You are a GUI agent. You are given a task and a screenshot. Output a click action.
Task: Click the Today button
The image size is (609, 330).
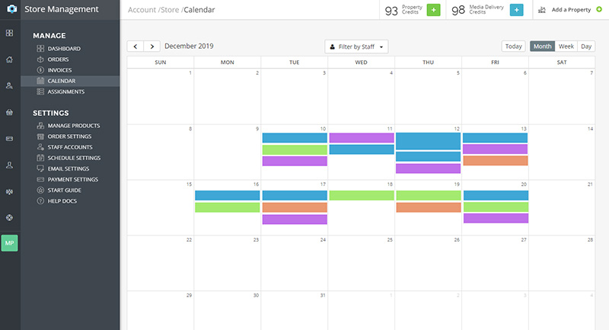click(514, 46)
